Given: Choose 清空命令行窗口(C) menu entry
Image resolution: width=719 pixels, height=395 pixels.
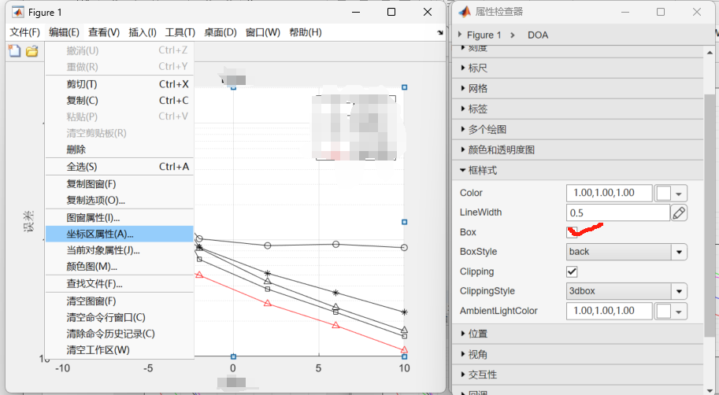Looking at the screenshot, I should (119, 318).
